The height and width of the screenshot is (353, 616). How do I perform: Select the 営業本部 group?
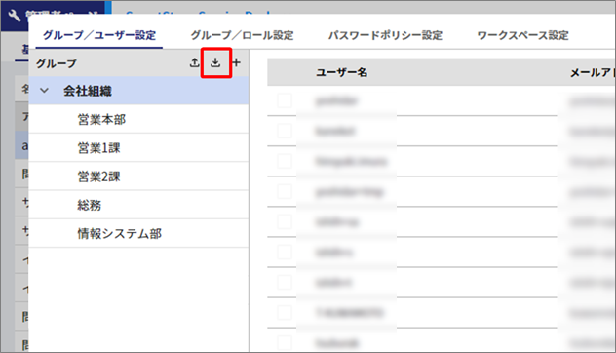[x=138, y=119]
